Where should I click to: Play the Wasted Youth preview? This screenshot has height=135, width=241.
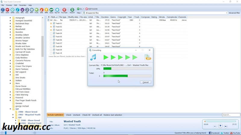point(220,126)
